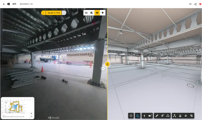Open the checklist icon in header
The width and height of the screenshot is (202, 120).
pos(190,4)
